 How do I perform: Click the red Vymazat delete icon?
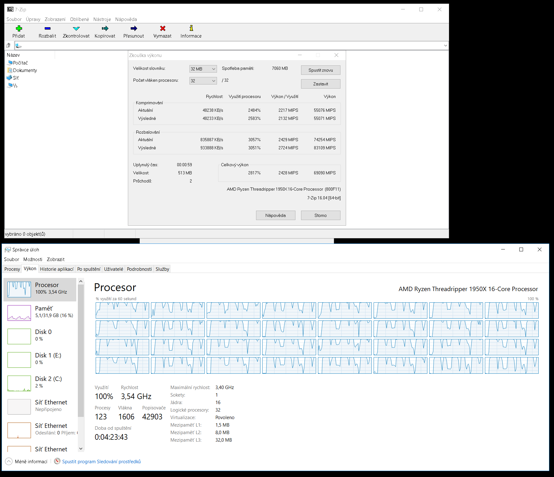click(162, 28)
